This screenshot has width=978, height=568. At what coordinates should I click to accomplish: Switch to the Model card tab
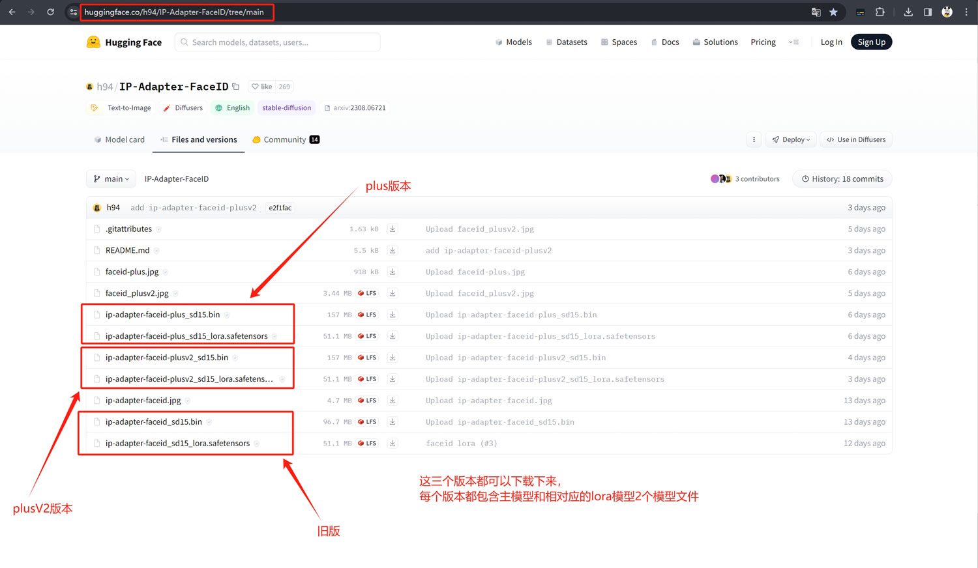point(119,139)
